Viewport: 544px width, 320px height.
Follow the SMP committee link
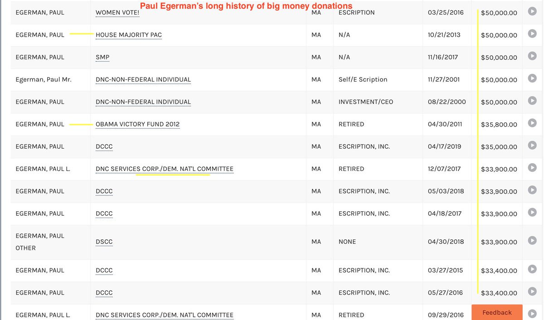[x=102, y=57]
